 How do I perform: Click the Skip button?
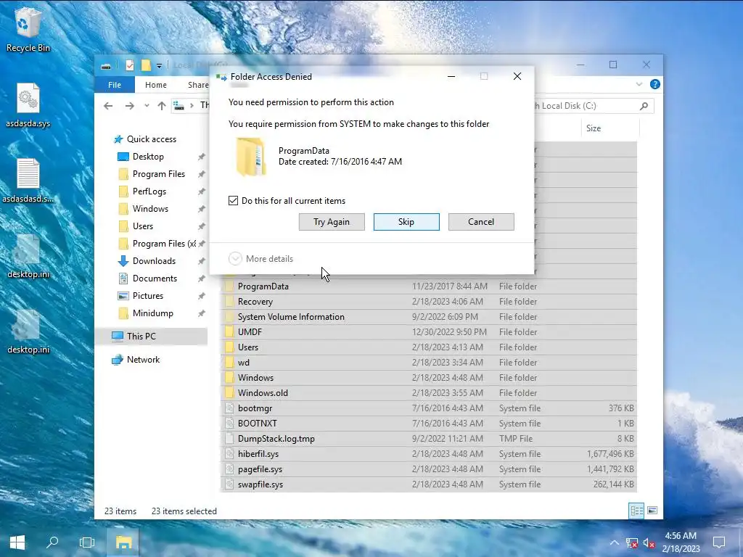point(406,222)
